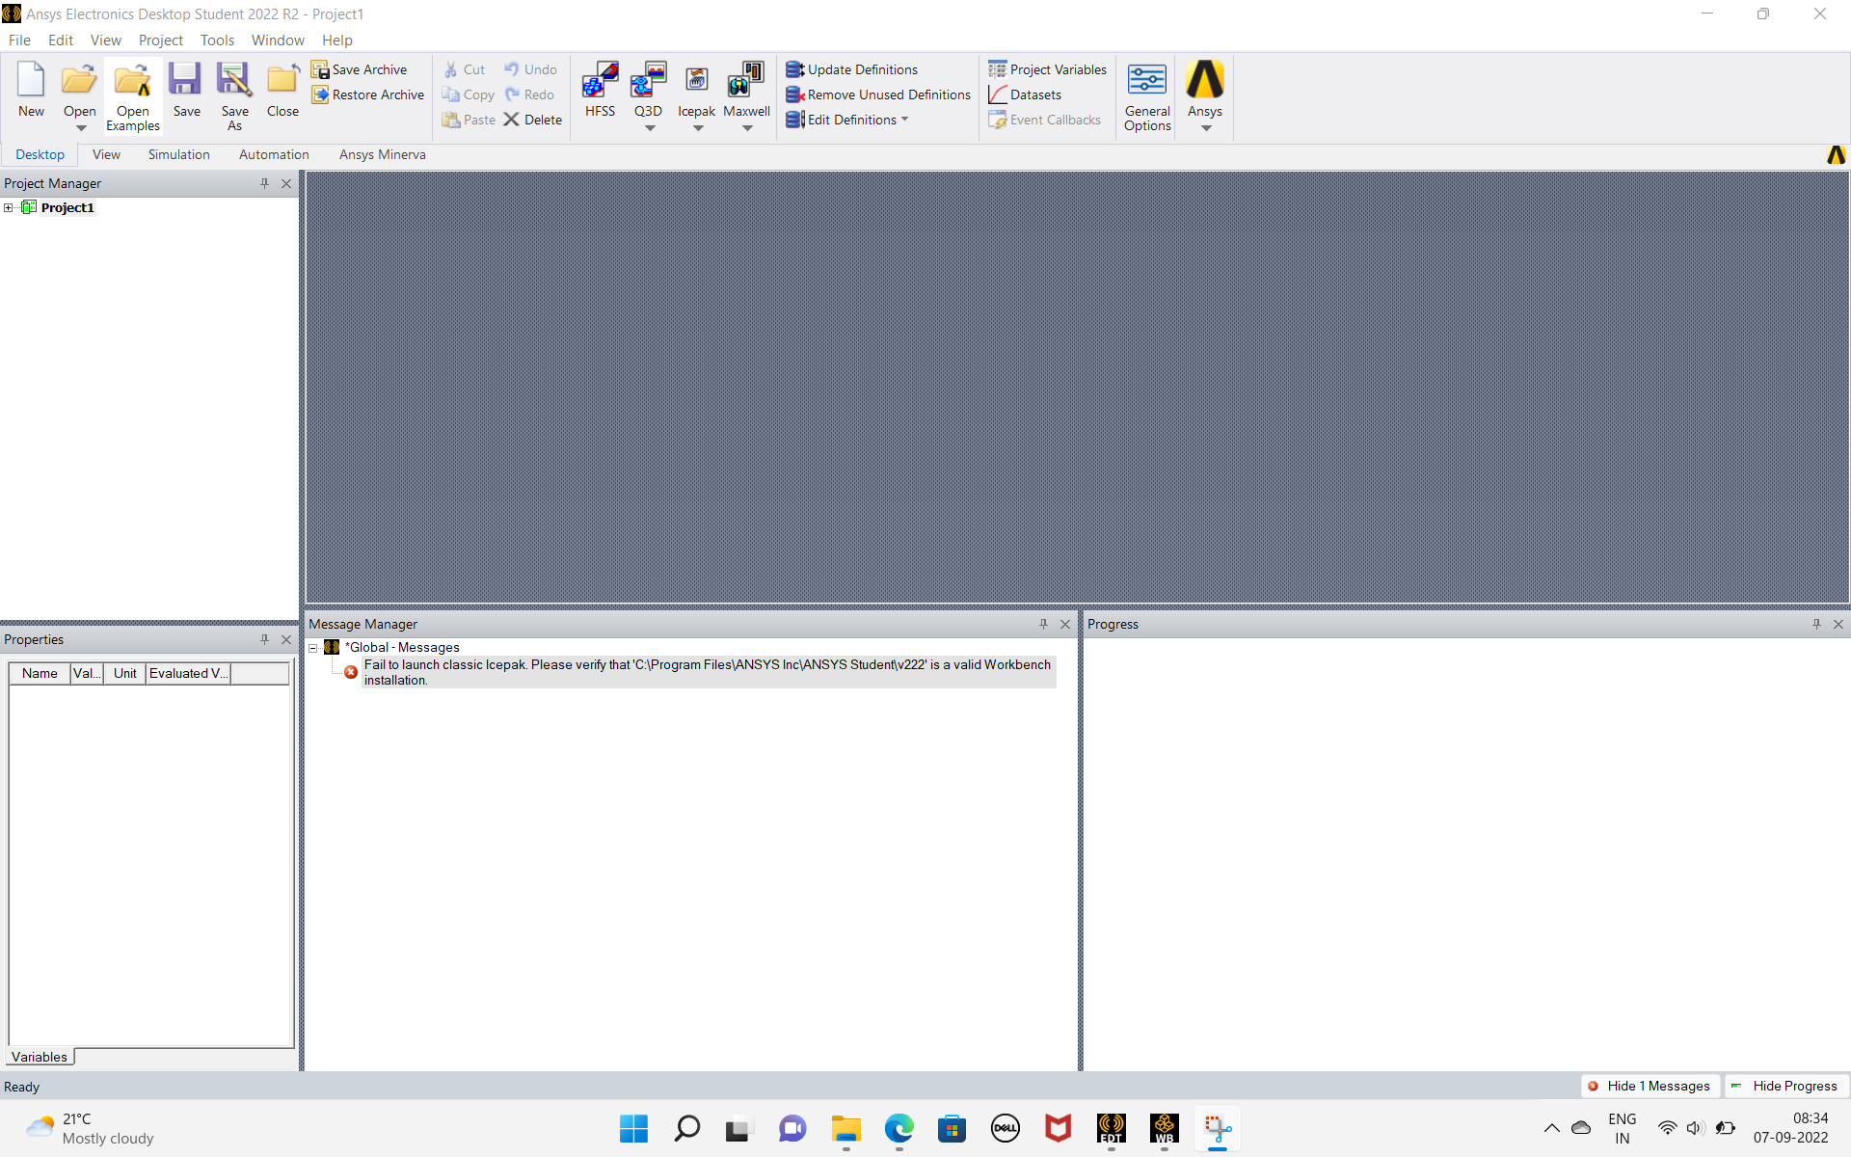Select the Icepak launch error message
Screen dimensions: 1851x1157
tap(708, 672)
